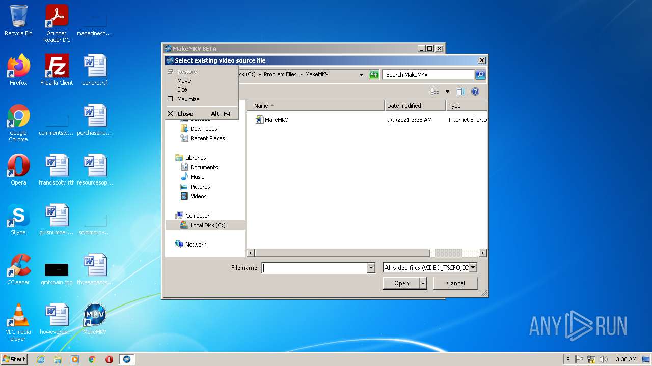Open the Start menu
The height and width of the screenshot is (366, 652).
[x=14, y=359]
